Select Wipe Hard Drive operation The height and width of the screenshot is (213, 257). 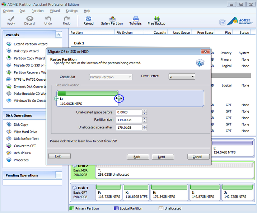25,132
